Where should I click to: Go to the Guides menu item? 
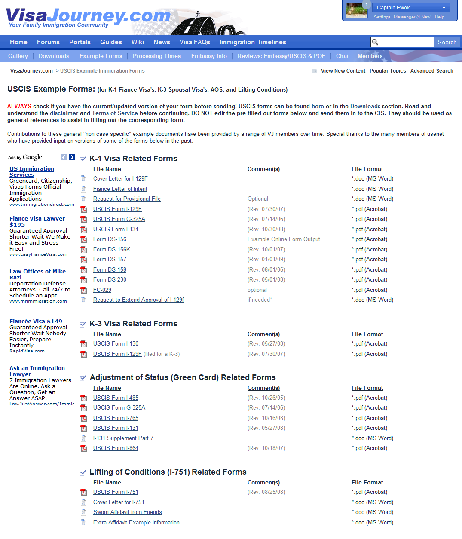tap(111, 42)
